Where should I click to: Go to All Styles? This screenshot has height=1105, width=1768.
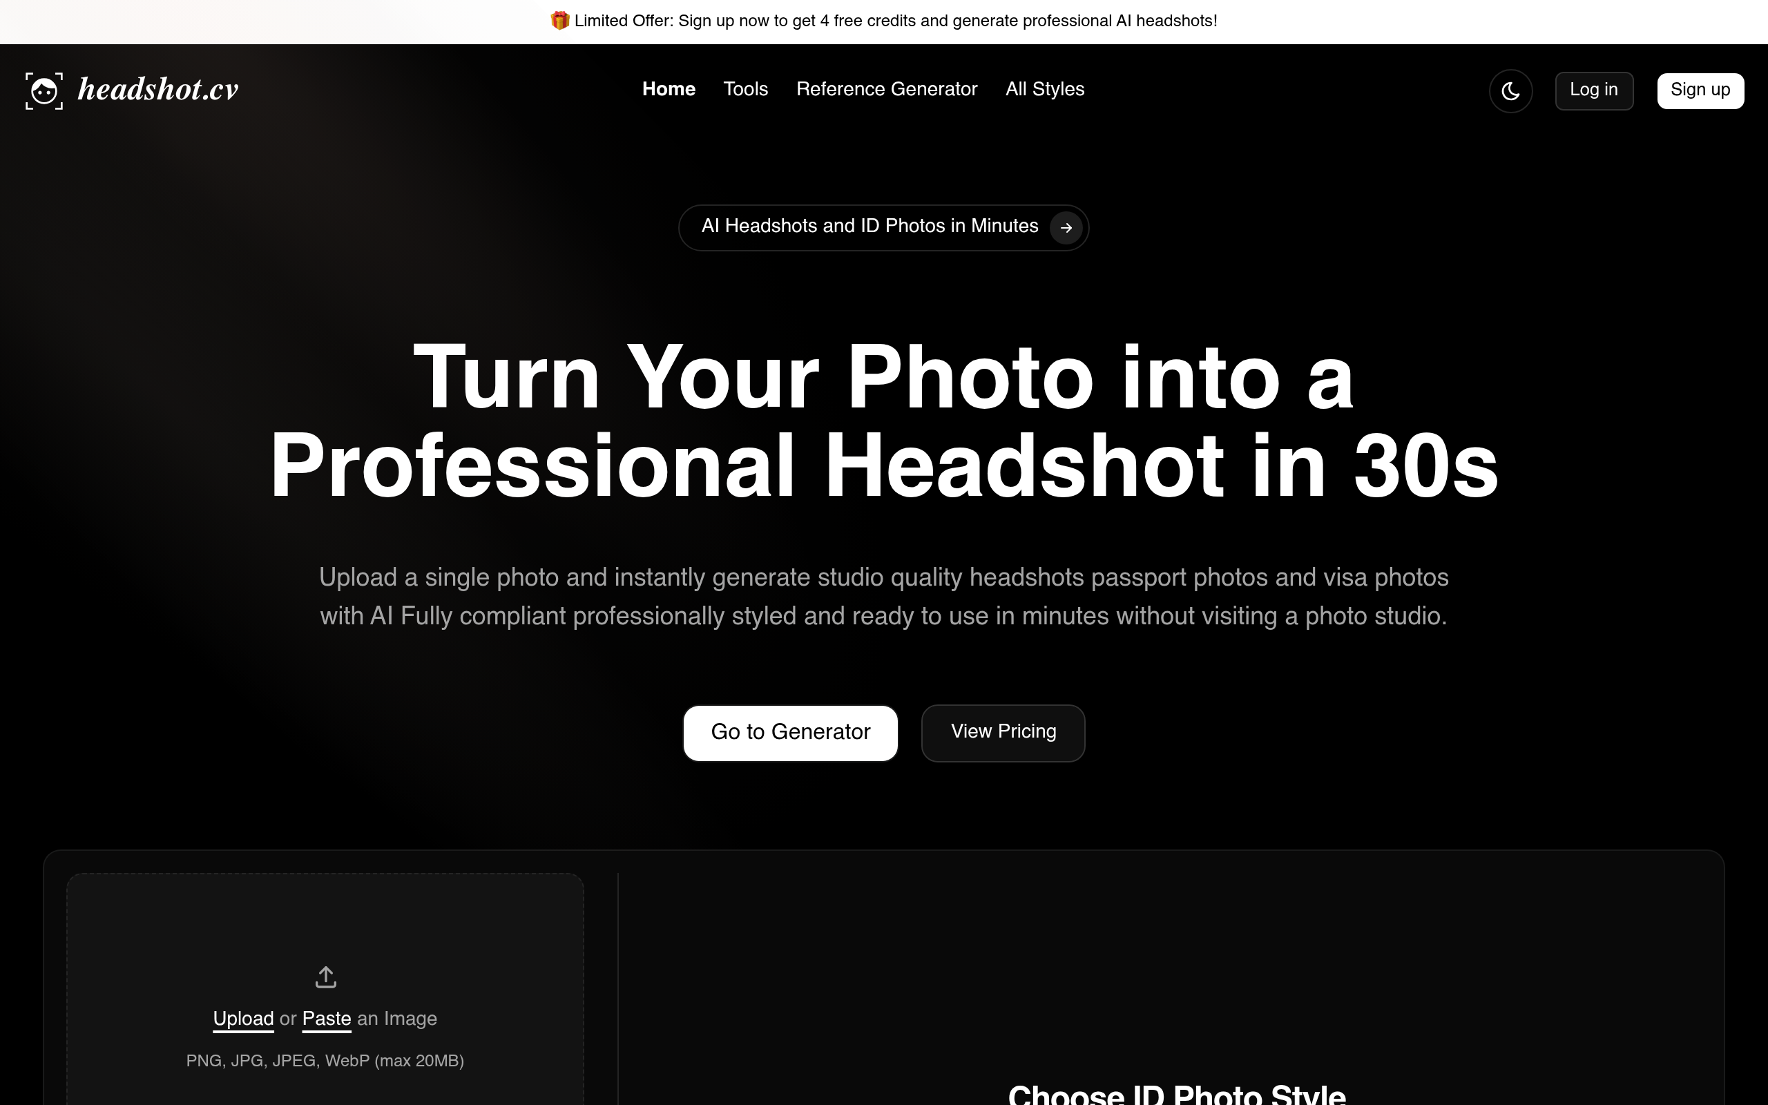pyautogui.click(x=1045, y=89)
